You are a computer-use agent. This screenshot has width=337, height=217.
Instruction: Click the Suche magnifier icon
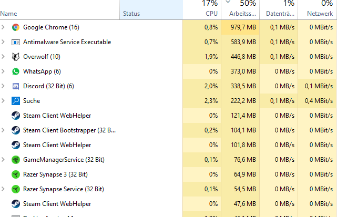(x=16, y=101)
